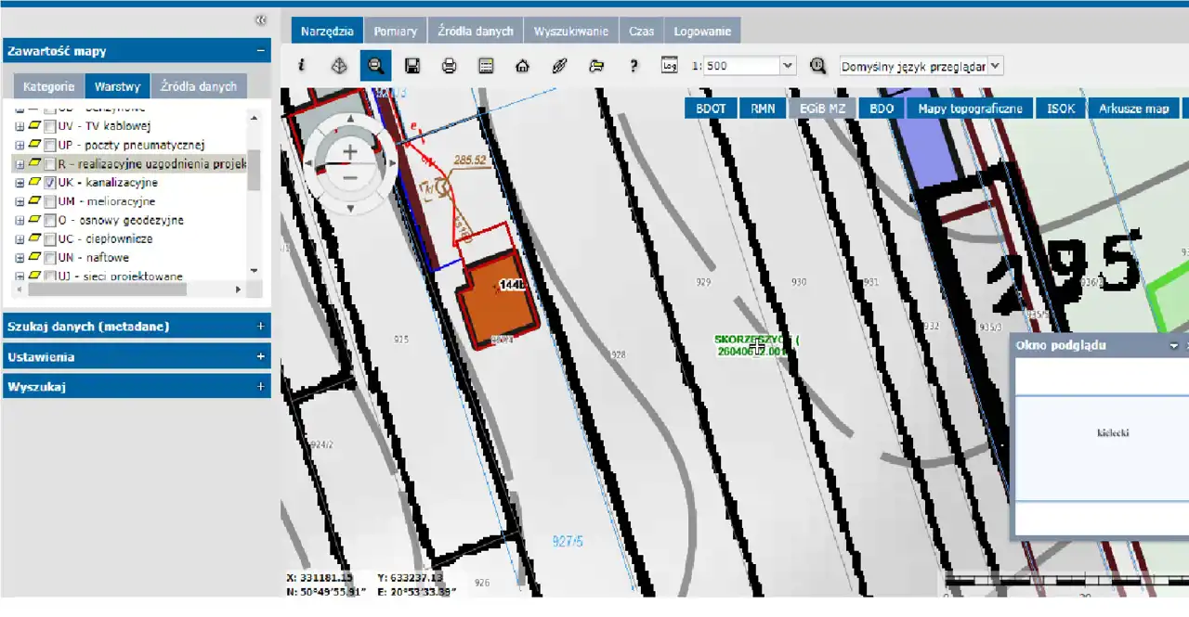
Task: Expand the UC - ciepłownicze tree node
Action: pos(20,239)
